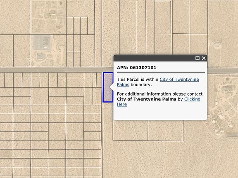Image resolution: width=238 pixels, height=178 pixels.
Task: Click the gray paved highway on map
Action: tap(56, 70)
